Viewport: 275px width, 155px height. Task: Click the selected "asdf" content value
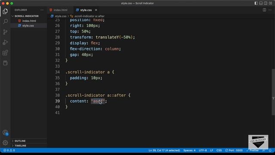(x=98, y=101)
